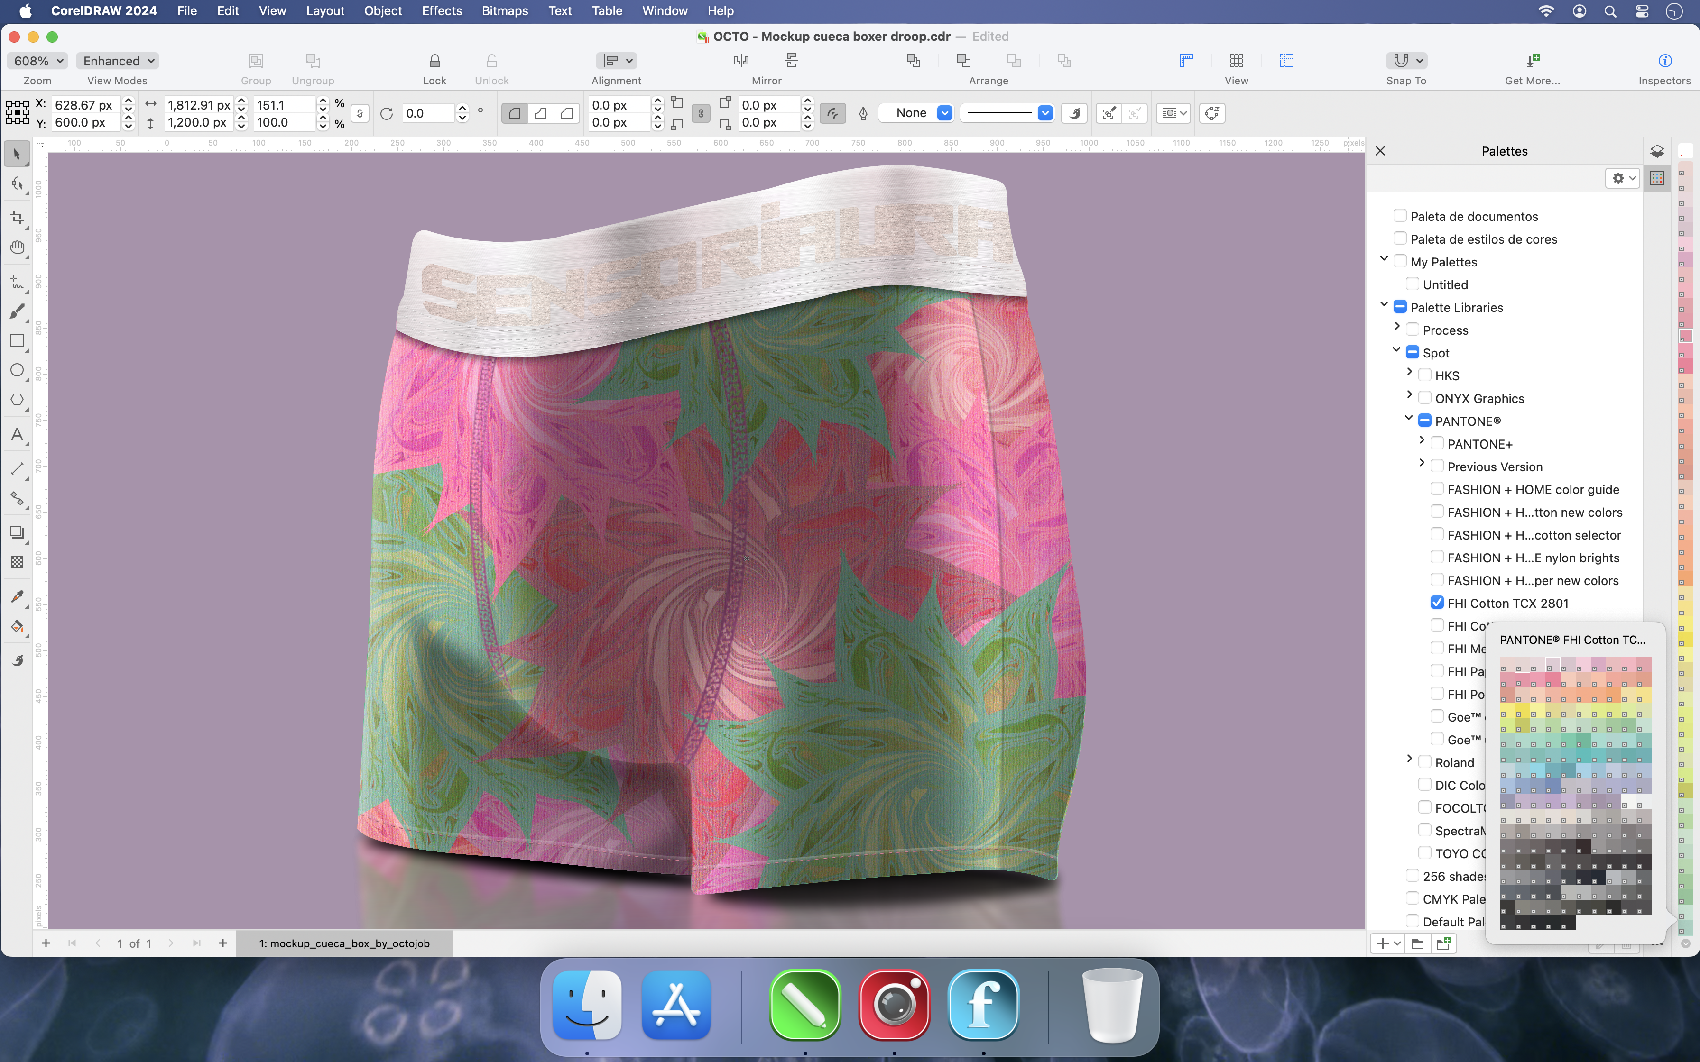Viewport: 1700px width, 1062px height.
Task: Toggle the rulers View icon
Action: pyautogui.click(x=1186, y=61)
